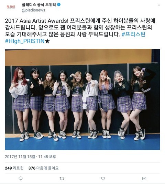
Task: Click the 11:48 오후 time text
Action: [47, 156]
